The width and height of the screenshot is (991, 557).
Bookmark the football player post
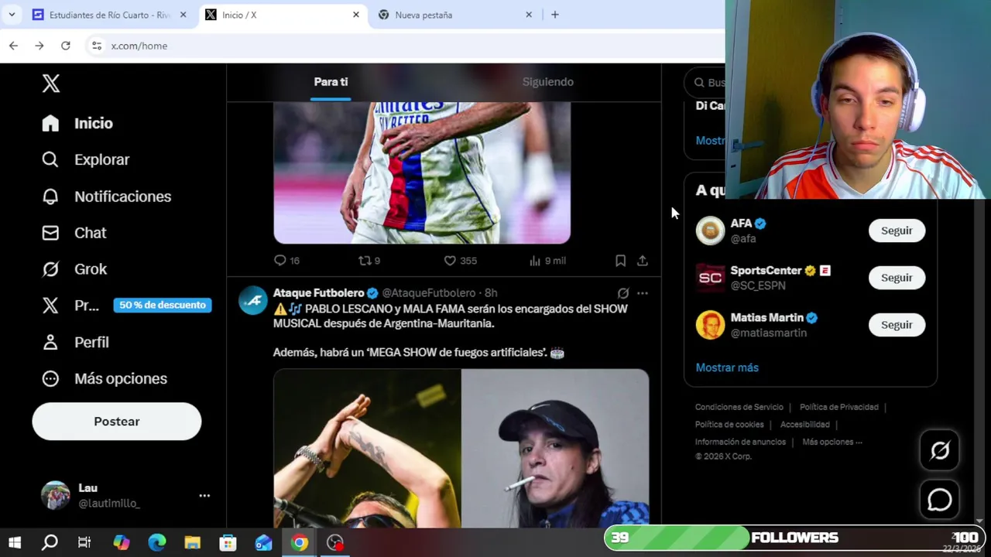pos(620,261)
